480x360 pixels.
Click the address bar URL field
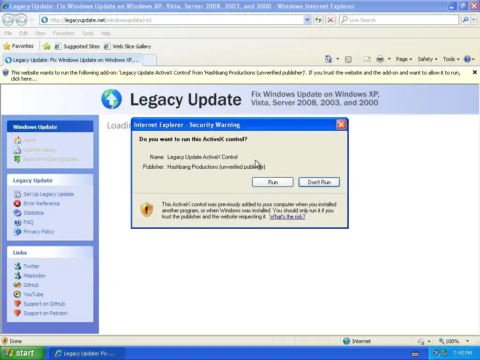coord(175,20)
